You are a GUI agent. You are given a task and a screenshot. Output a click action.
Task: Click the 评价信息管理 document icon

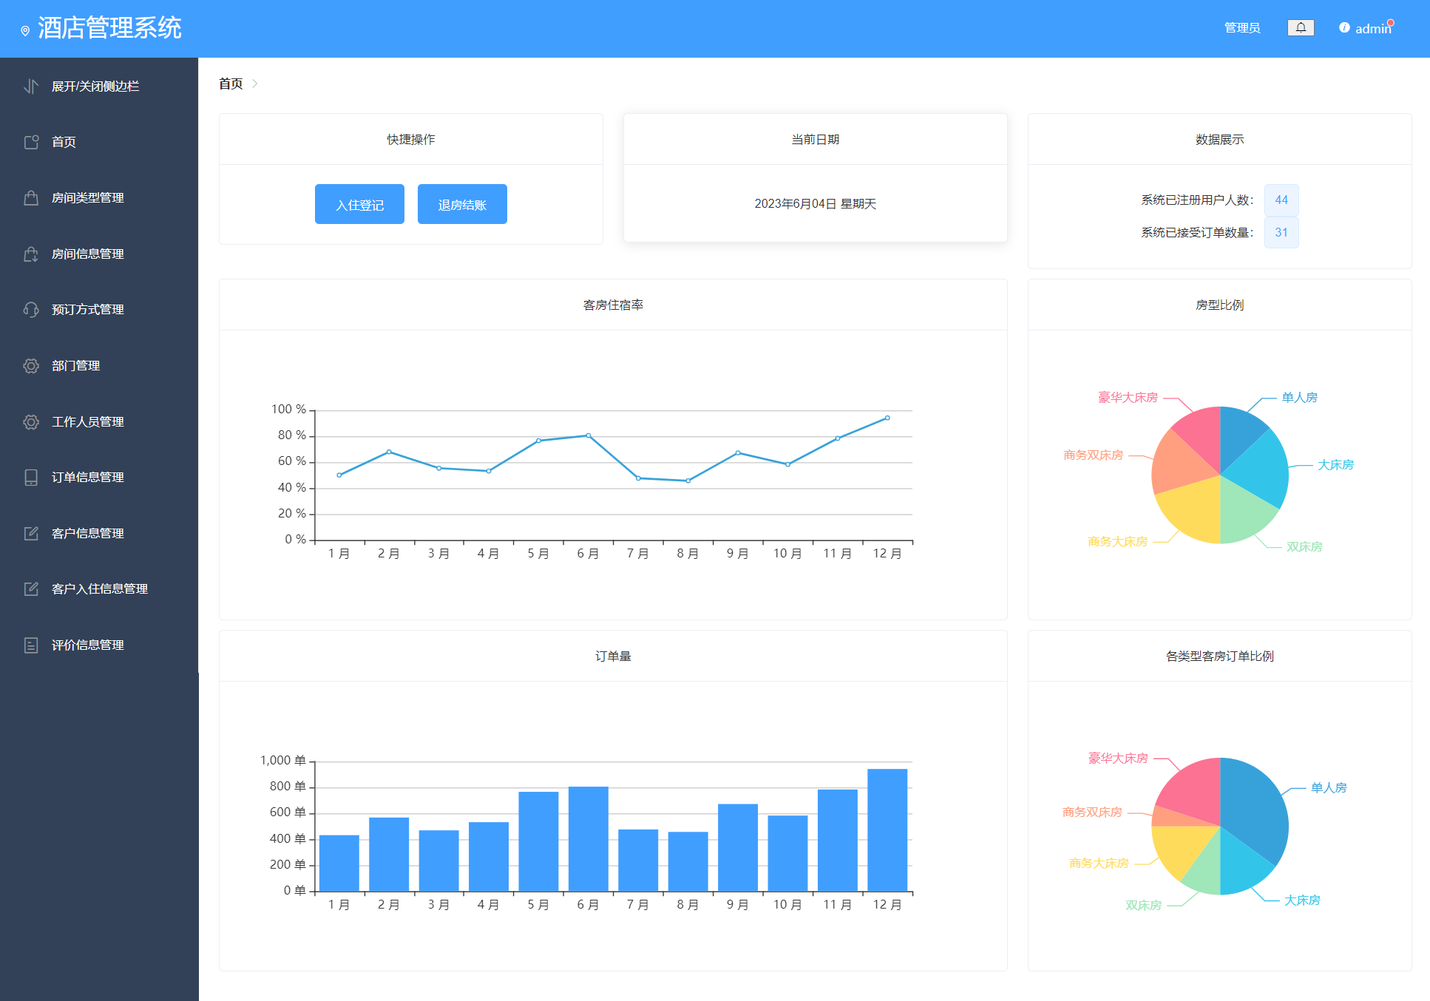coord(31,645)
